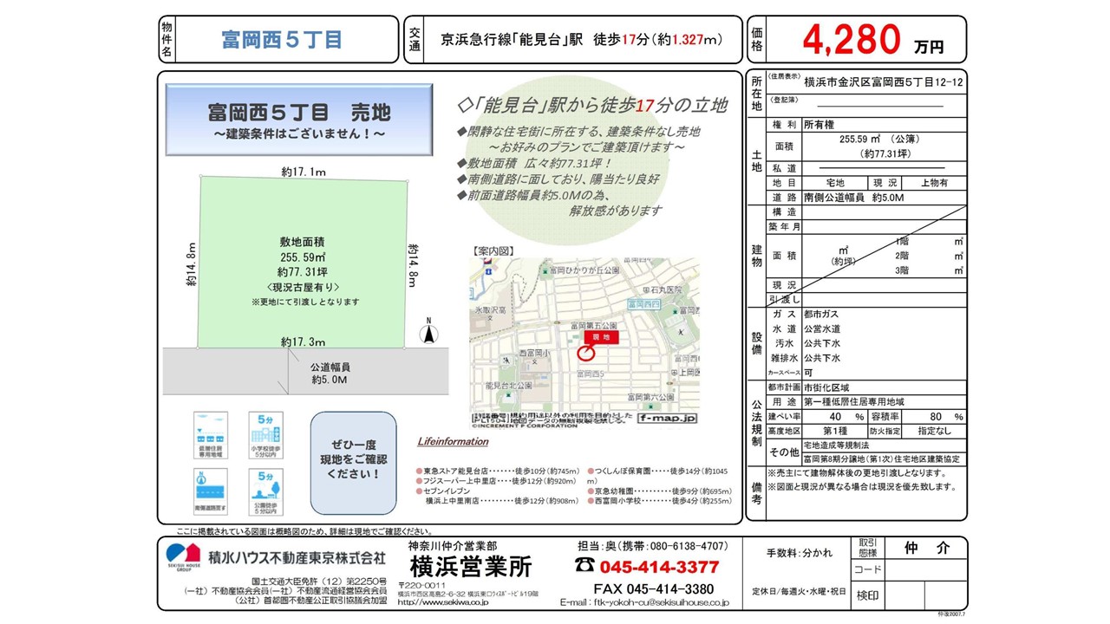This screenshot has width=1110, height=624.
Task: Click the black telephone icon
Action: pyautogui.click(x=584, y=566)
